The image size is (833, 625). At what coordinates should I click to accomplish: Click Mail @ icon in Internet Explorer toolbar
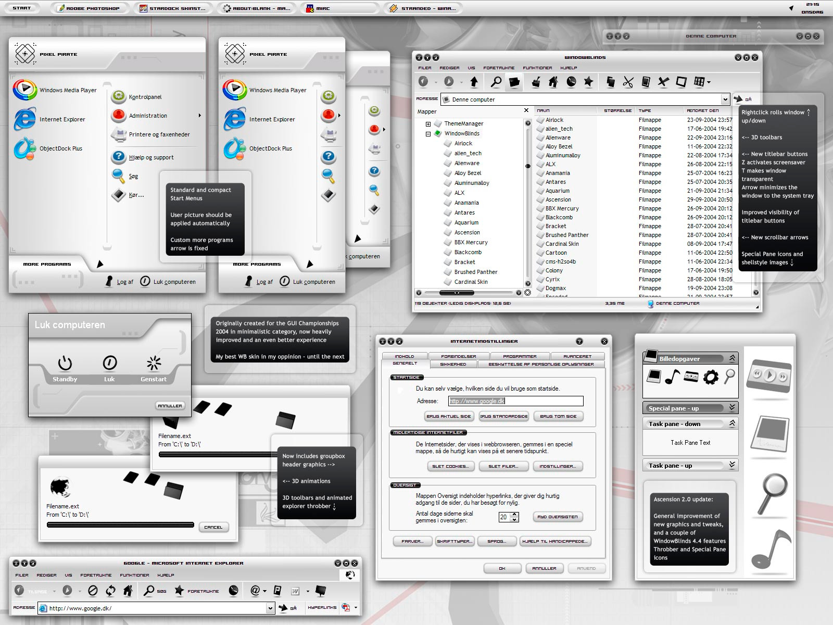coord(255,591)
